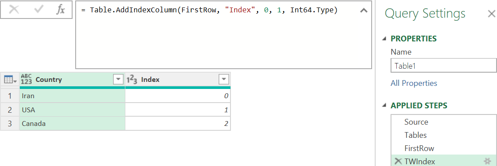Viewport: 497px width, 166px height.
Task: Select row number 2 header
Action: coord(10,110)
